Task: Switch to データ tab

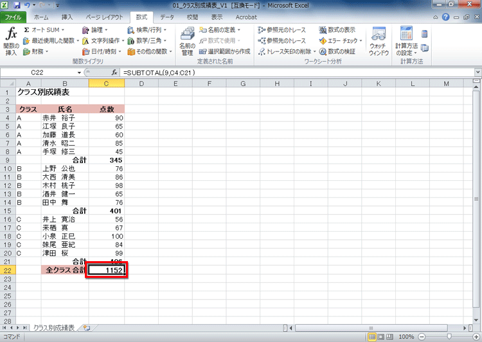Action: tap(167, 17)
